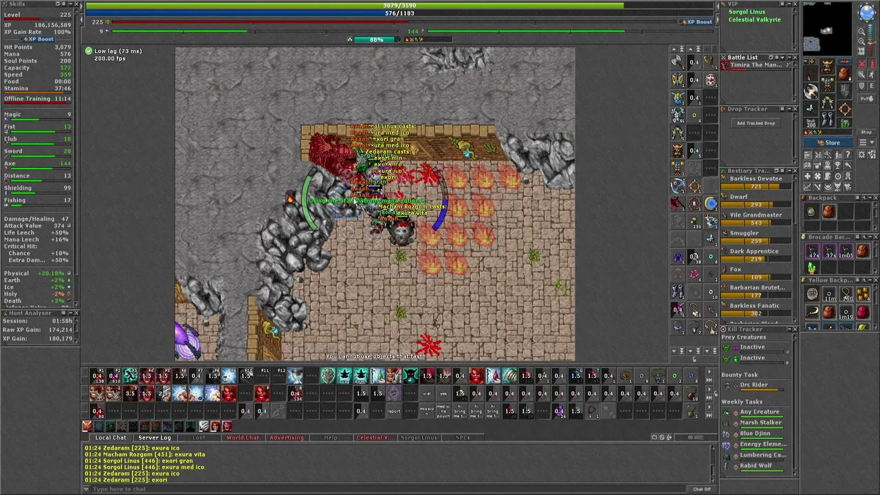
Task: Click the green health bar
Action: 399,5
